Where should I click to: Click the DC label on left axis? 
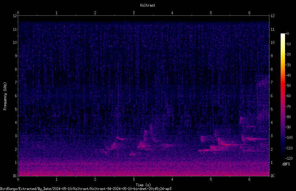(15, 176)
